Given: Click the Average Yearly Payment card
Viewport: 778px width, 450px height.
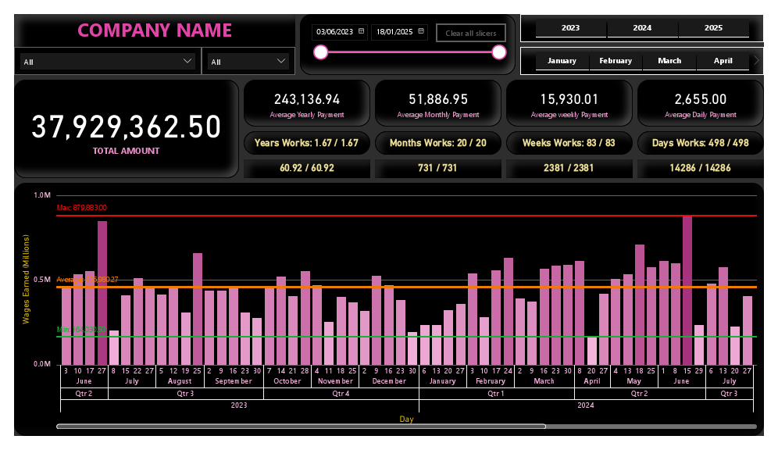Looking at the screenshot, I should click(307, 102).
